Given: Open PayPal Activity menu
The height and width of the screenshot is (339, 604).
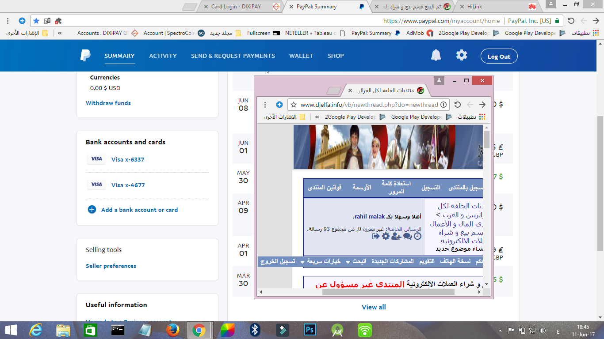Looking at the screenshot, I should pyautogui.click(x=163, y=56).
